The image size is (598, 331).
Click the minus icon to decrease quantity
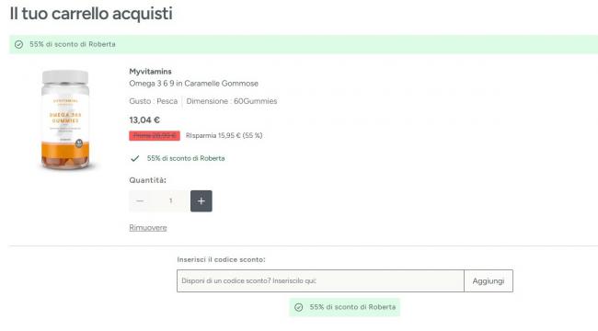[140, 201]
